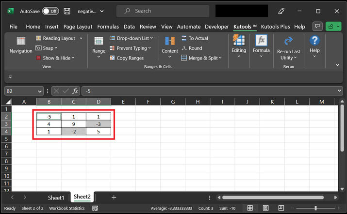Open the Kutools Help menu

(x=314, y=46)
